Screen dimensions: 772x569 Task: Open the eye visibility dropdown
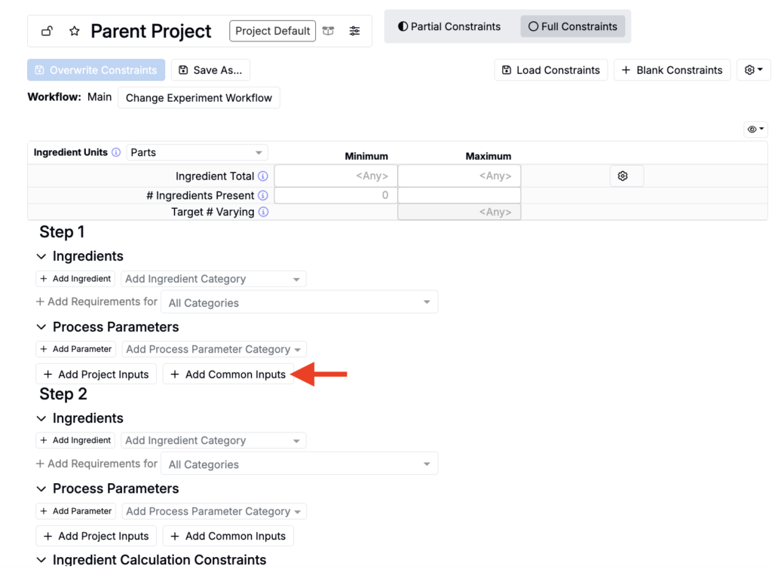pyautogui.click(x=756, y=130)
